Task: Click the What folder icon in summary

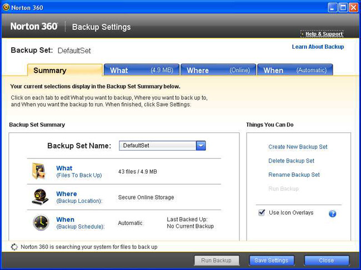Action: [38, 171]
